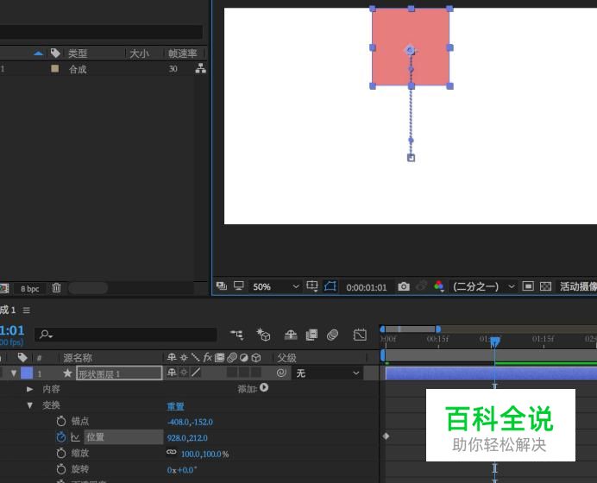Click the motion path end keyframe box
Viewport: 597px width, 483px height.
(x=411, y=158)
